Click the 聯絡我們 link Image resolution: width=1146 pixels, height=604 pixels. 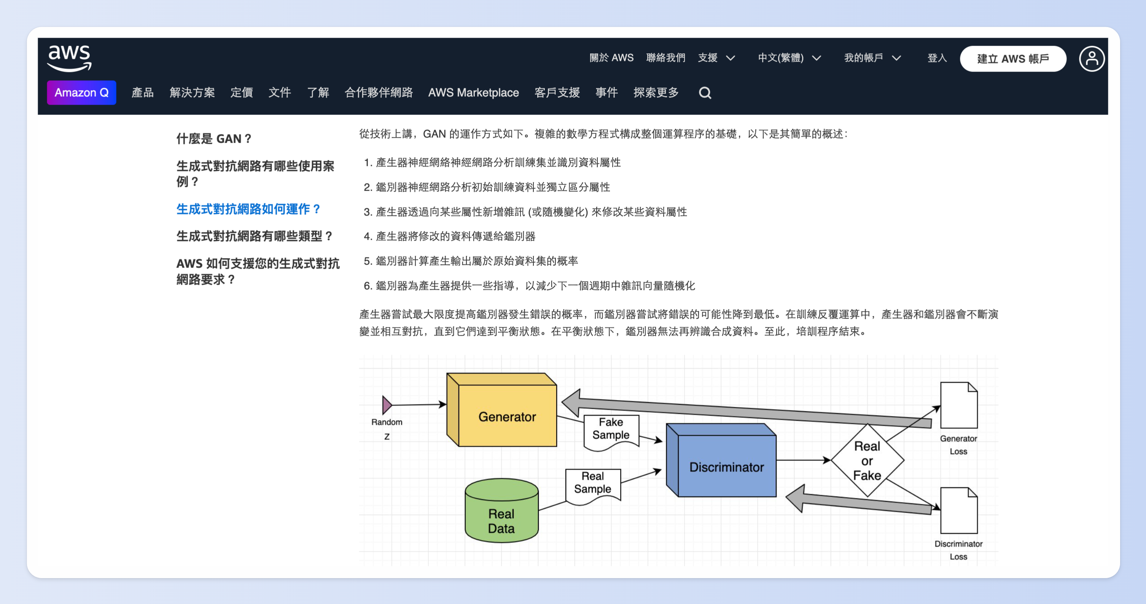click(x=665, y=58)
